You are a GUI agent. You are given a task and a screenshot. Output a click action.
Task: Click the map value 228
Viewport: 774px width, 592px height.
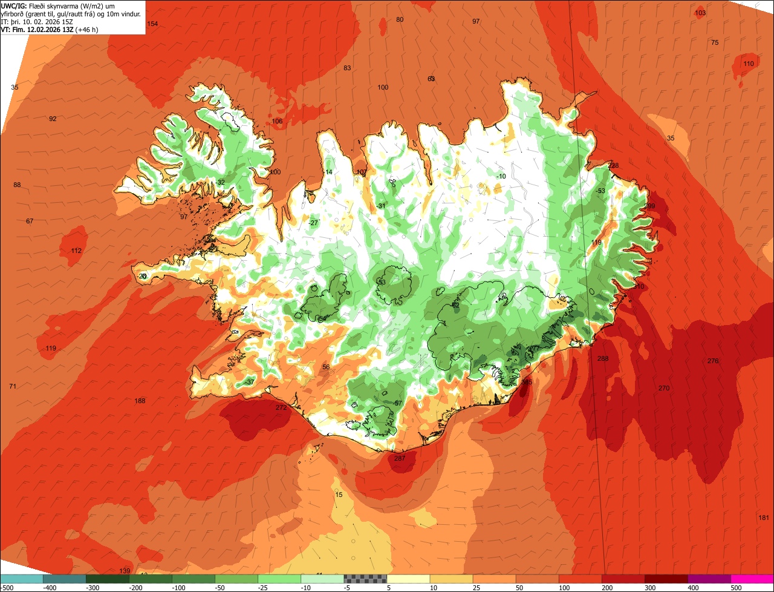[614, 165]
